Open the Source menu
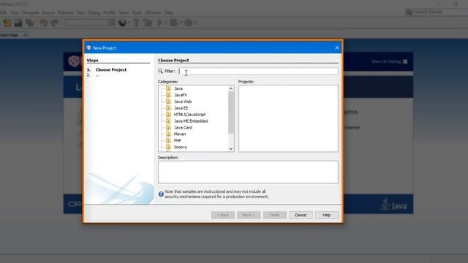The height and width of the screenshot is (263, 468). [x=48, y=13]
